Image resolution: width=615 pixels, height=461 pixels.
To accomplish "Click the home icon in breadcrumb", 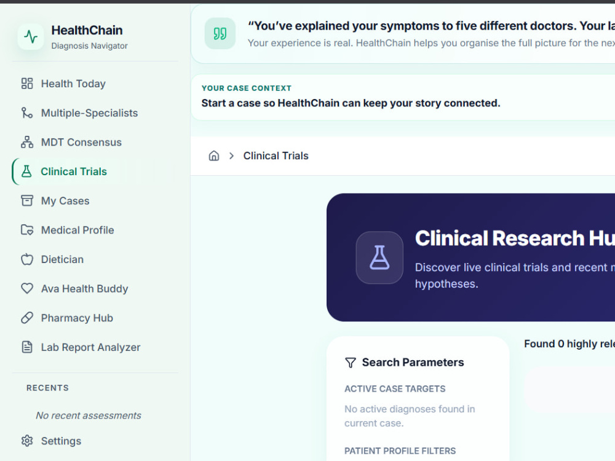I will [214, 156].
